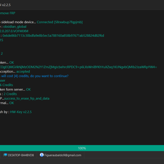The image size is (164, 164).
Task: Click the computer monitor icon in status bar
Action: coord(5,155)
